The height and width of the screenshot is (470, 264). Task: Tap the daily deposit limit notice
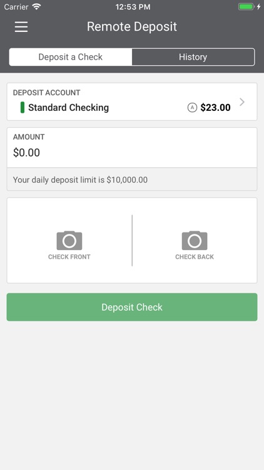[x=80, y=180]
